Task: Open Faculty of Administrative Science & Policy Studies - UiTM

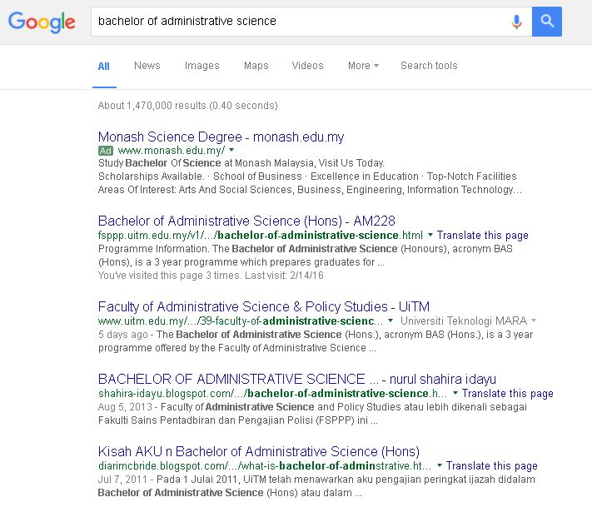Action: pos(264,306)
